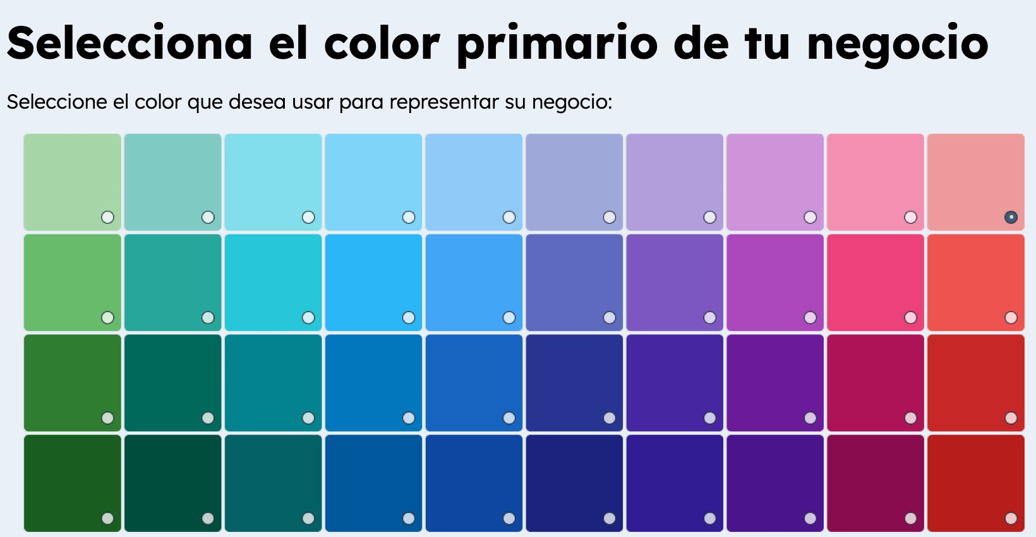Select the vivid sky blue swatch in second row
Viewport: 1036px width, 537px height.
(x=373, y=282)
